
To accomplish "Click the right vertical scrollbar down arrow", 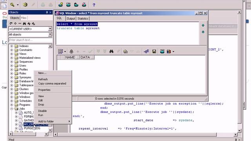I will [240, 130].
